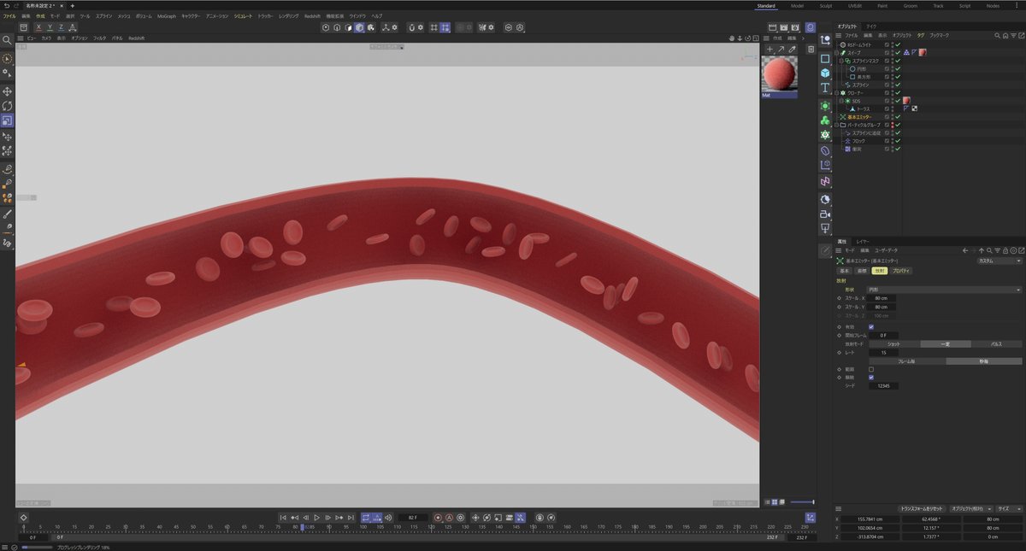The width and height of the screenshot is (1026, 551).
Task: Toggle the 開始 checkbox near seed
Action: [871, 377]
